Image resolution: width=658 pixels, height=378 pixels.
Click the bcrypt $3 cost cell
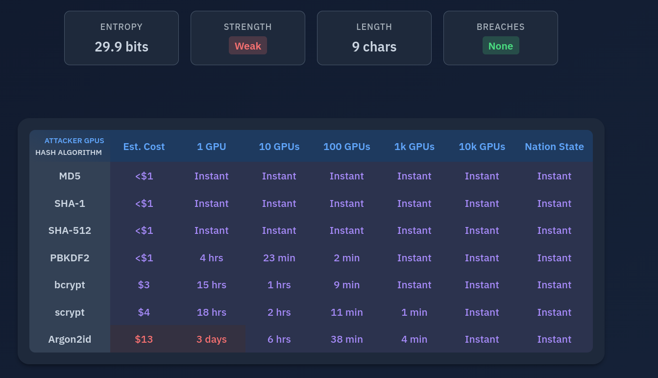click(144, 285)
